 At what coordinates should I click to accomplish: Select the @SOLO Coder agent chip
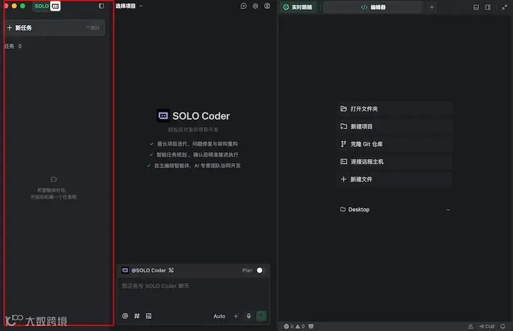(x=144, y=270)
